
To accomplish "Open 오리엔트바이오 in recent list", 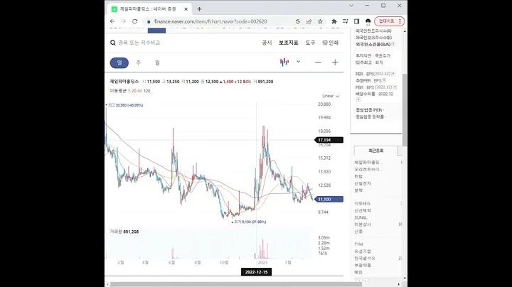I will point(368,169).
